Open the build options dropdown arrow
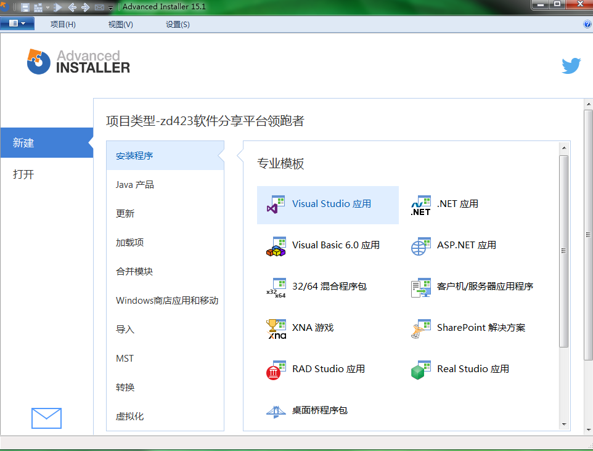Viewport: 593px width, 451px height. click(x=48, y=8)
